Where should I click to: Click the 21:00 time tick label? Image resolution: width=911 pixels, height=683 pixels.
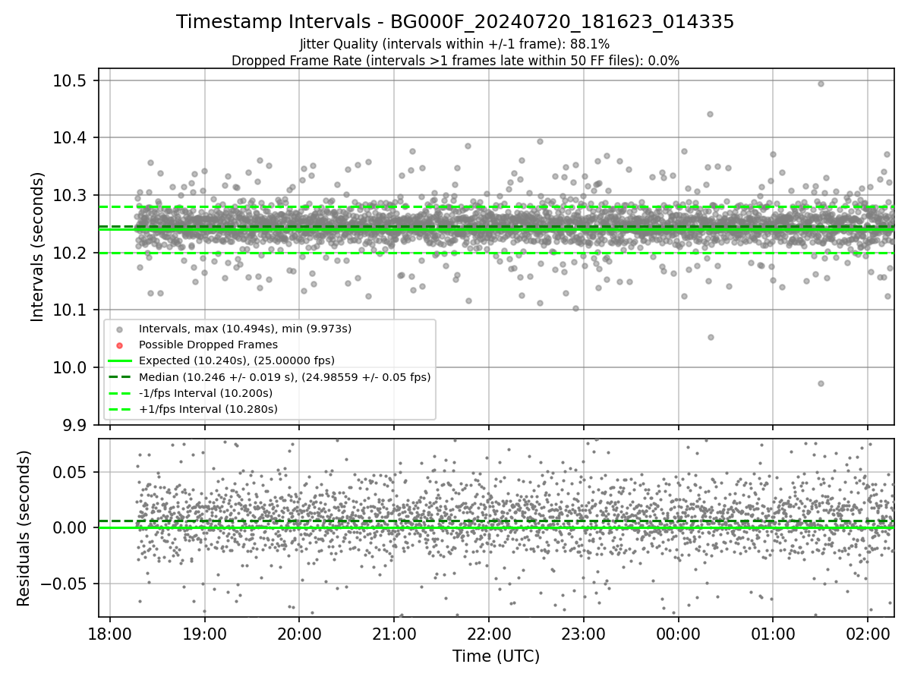coord(394,633)
